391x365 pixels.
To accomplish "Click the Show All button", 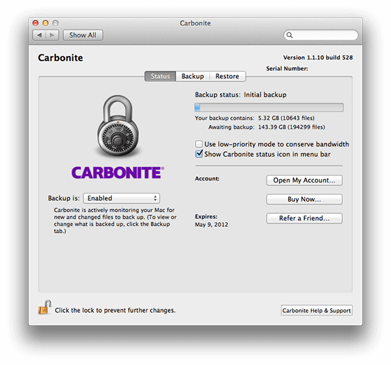I will 83,35.
